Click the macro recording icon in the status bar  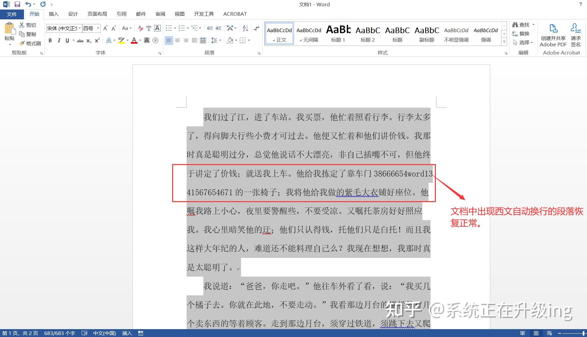(x=141, y=333)
